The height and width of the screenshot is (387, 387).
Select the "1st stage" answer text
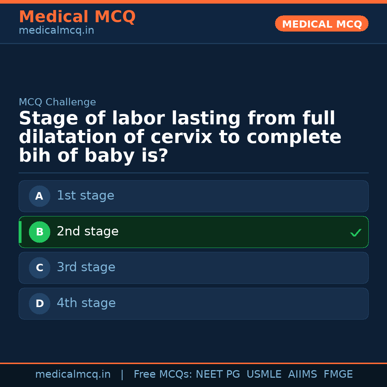pyautogui.click(x=85, y=196)
